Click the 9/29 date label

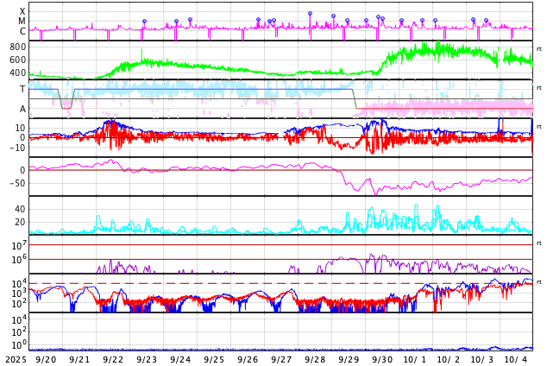tap(349, 359)
